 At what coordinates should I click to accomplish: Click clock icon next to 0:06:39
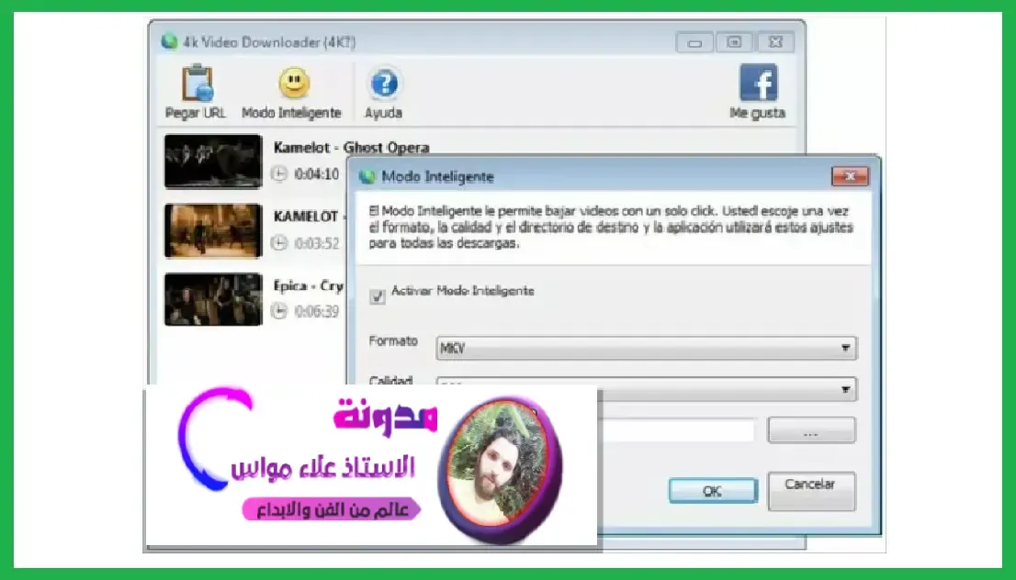(x=278, y=311)
